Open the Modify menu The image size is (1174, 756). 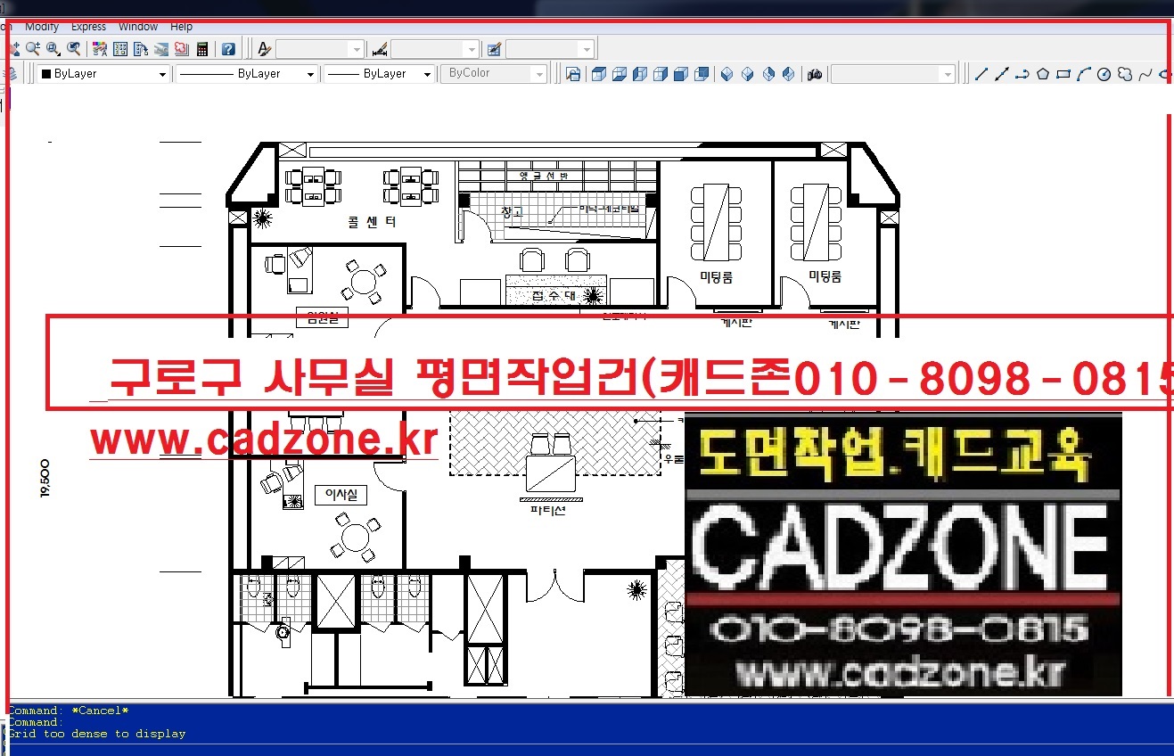click(42, 27)
